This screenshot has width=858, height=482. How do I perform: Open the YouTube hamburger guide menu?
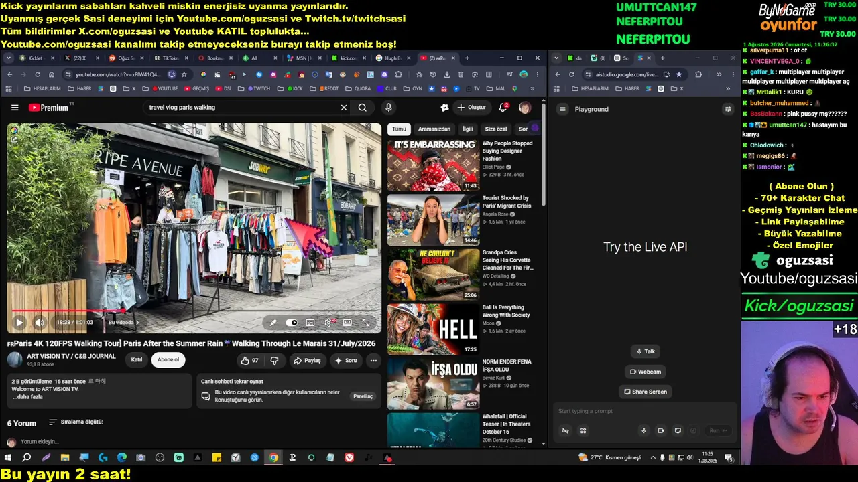click(x=15, y=108)
